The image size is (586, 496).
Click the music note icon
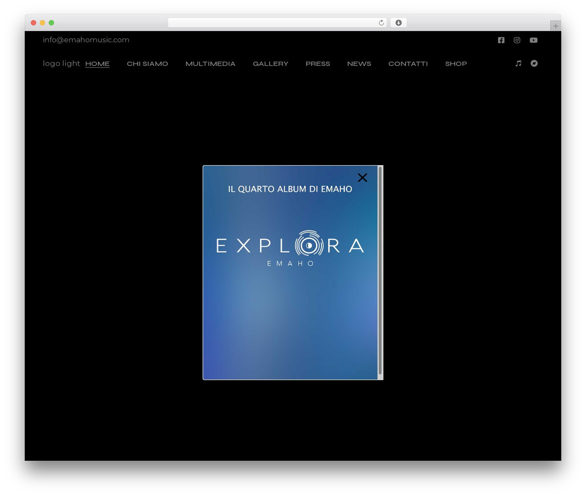(518, 64)
